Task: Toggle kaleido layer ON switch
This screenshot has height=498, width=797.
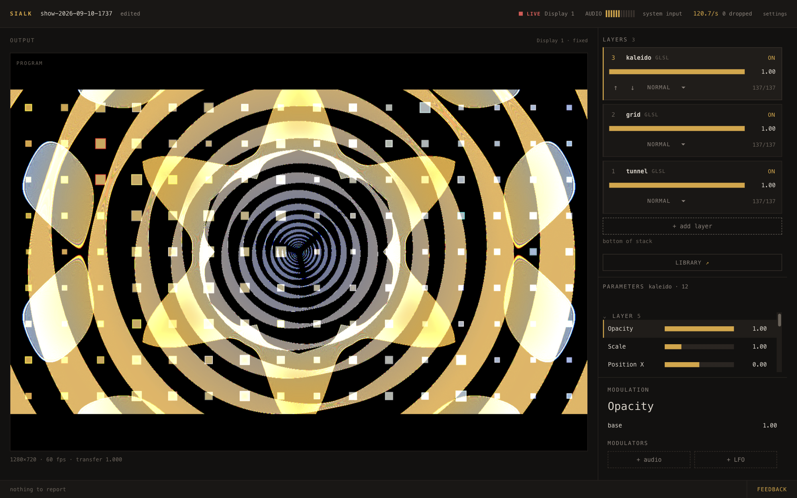Action: [771, 58]
